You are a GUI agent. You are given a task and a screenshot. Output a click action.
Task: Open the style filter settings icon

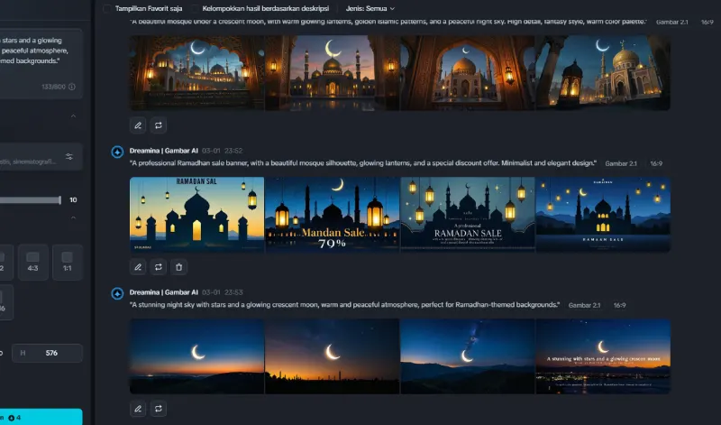pyautogui.click(x=69, y=156)
